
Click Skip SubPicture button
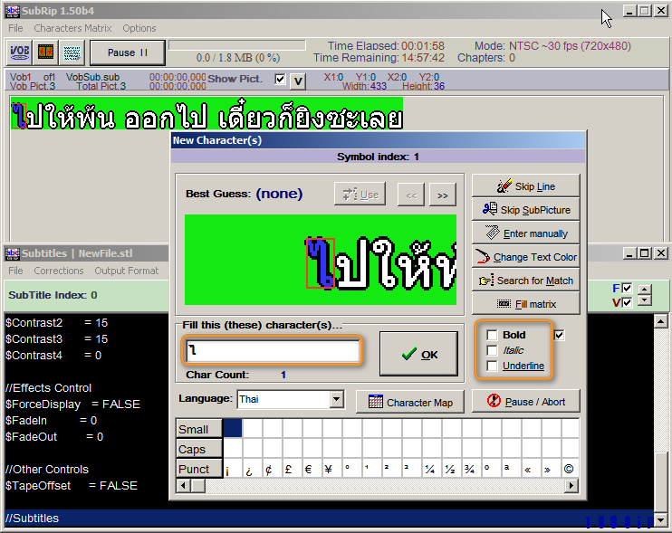526,210
